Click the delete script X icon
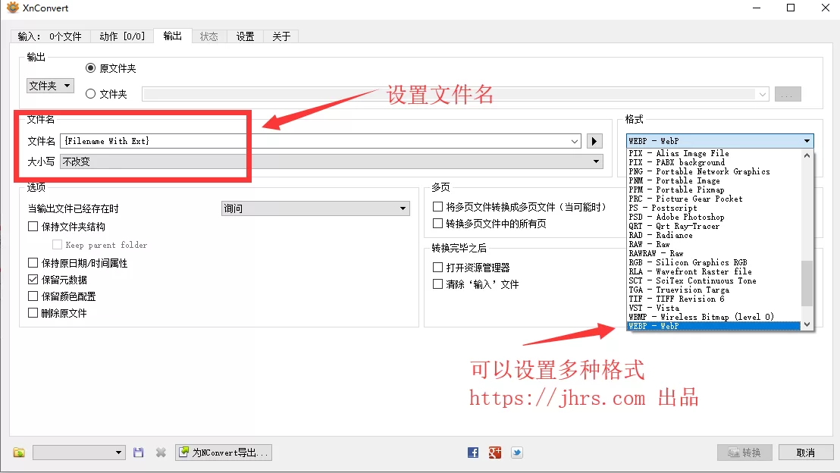 click(161, 453)
